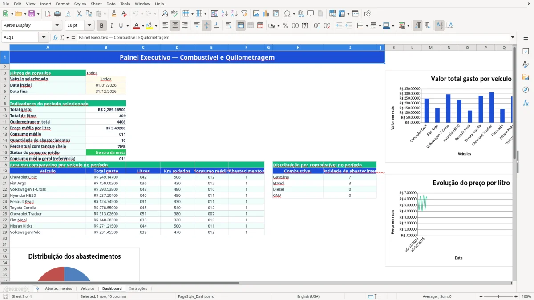Viewport: 534px width, 300px height.
Task: Toggle Merge and Center Cells
Action: click(241, 25)
